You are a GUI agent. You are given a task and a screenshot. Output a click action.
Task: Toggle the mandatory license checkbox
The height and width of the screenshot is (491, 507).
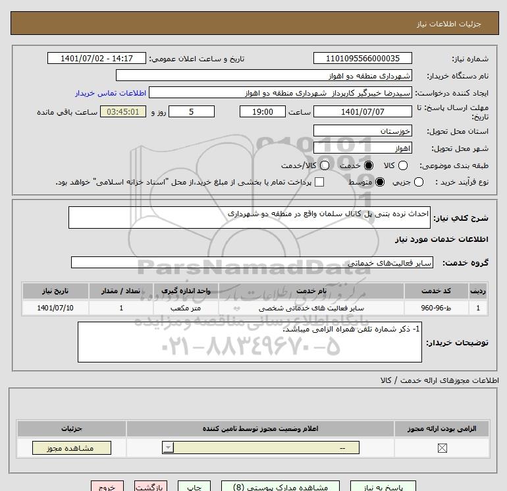(x=442, y=448)
